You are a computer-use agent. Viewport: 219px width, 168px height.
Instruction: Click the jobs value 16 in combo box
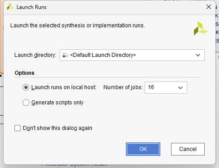[x=151, y=87]
